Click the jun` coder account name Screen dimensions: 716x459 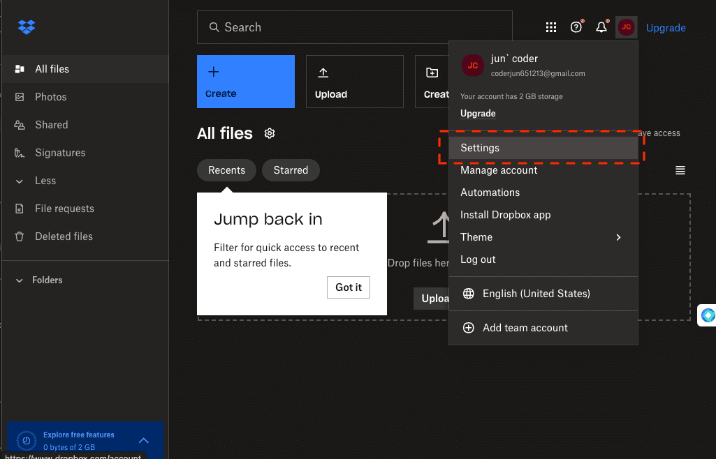514,59
